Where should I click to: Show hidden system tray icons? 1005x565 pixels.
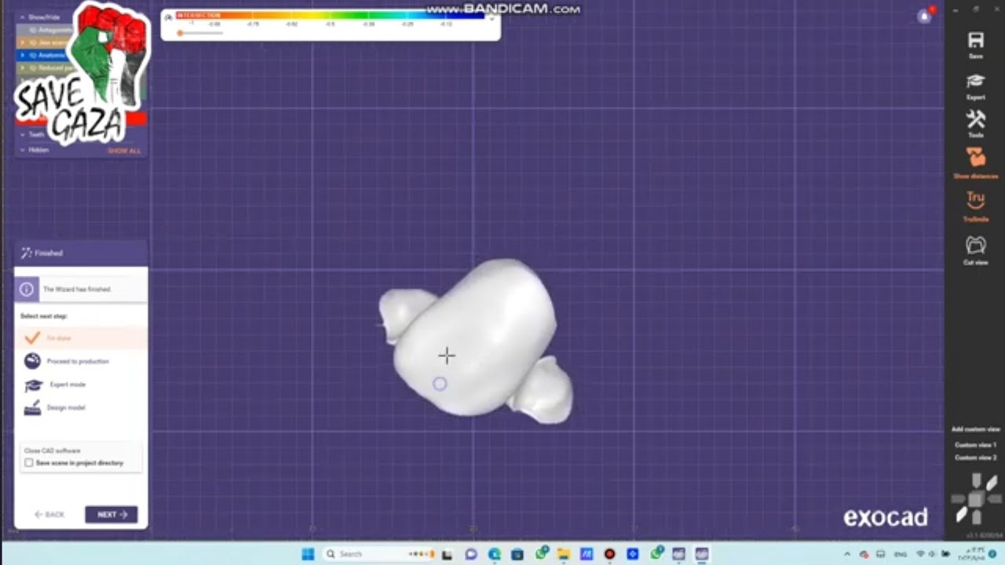[x=847, y=554]
